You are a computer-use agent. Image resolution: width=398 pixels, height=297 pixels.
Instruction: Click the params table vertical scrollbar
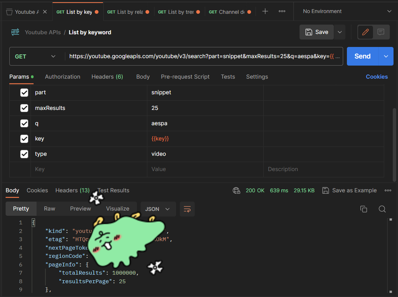click(x=394, y=145)
